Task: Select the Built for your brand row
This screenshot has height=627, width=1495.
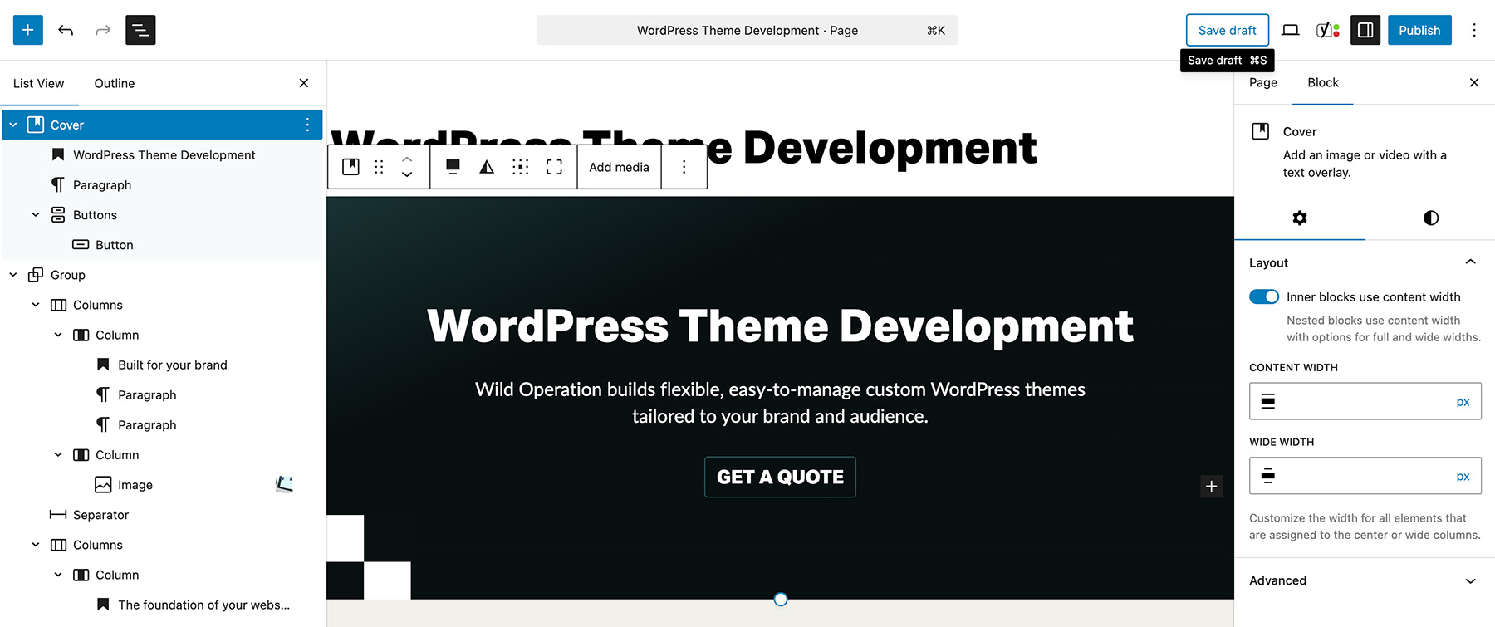Action: click(162, 365)
